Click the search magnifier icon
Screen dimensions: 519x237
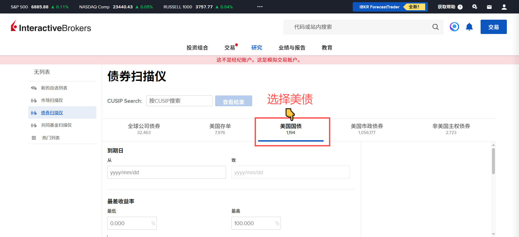pyautogui.click(x=435, y=27)
